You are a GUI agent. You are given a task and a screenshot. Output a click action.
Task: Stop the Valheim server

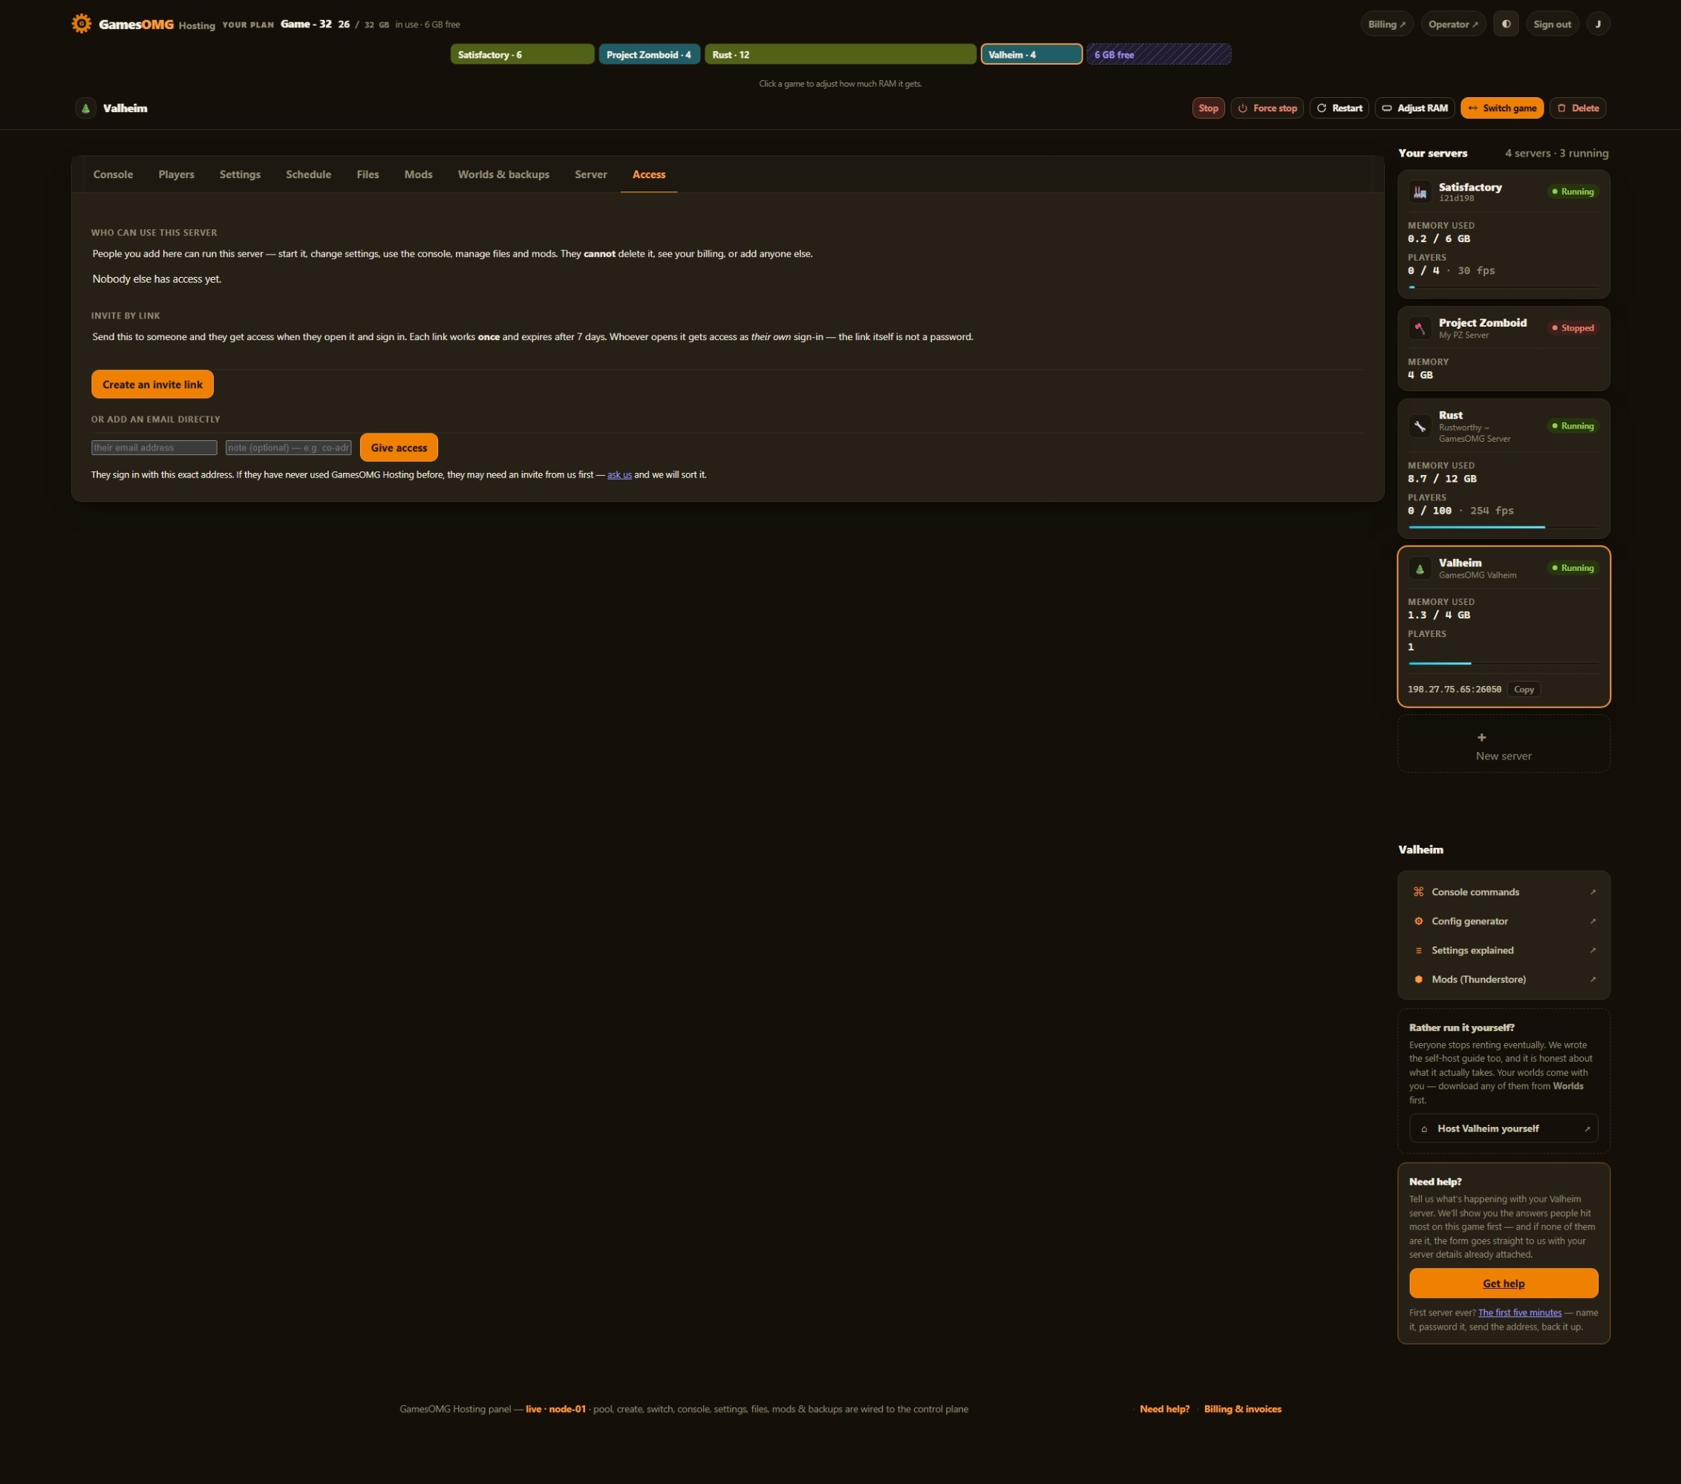[x=1208, y=108]
